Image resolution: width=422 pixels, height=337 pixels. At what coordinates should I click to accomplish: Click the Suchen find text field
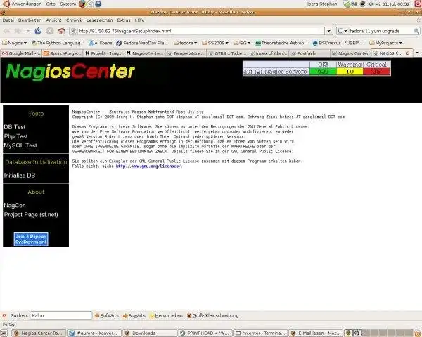pyautogui.click(x=61, y=315)
